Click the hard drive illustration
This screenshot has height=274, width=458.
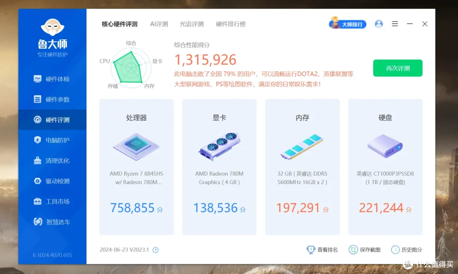pyautogui.click(x=385, y=146)
